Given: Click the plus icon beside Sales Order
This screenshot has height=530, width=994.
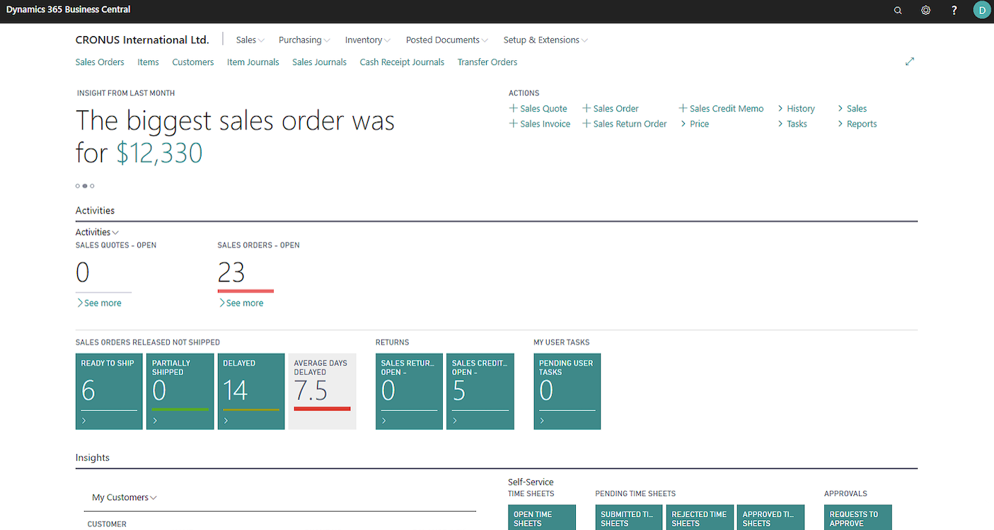Looking at the screenshot, I should click(x=586, y=108).
